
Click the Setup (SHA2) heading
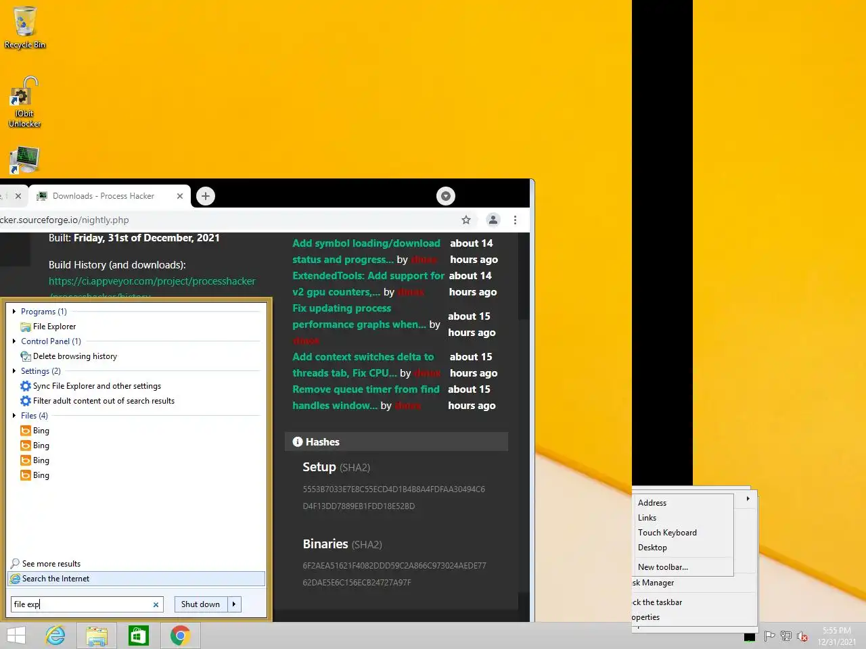336,467
